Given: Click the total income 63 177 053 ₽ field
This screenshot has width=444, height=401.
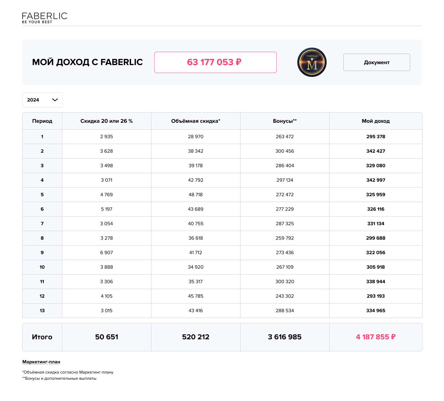Looking at the screenshot, I should 216,62.
